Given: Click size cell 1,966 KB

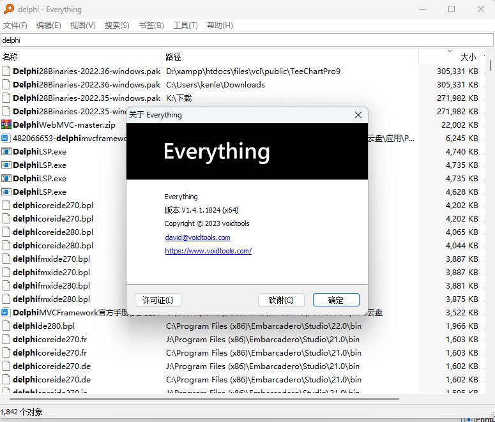Looking at the screenshot, I should [462, 326].
